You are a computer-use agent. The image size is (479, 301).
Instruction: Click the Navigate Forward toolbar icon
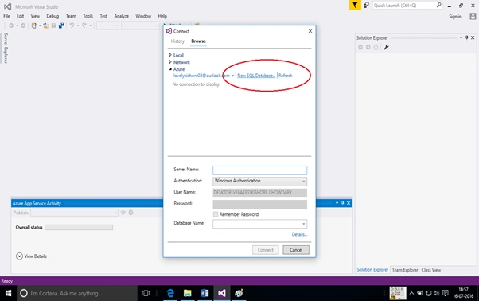coord(23,25)
